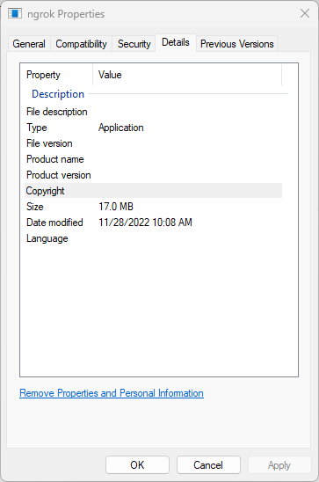The width and height of the screenshot is (319, 482).
Task: Select the File description row
Action: [x=153, y=112]
